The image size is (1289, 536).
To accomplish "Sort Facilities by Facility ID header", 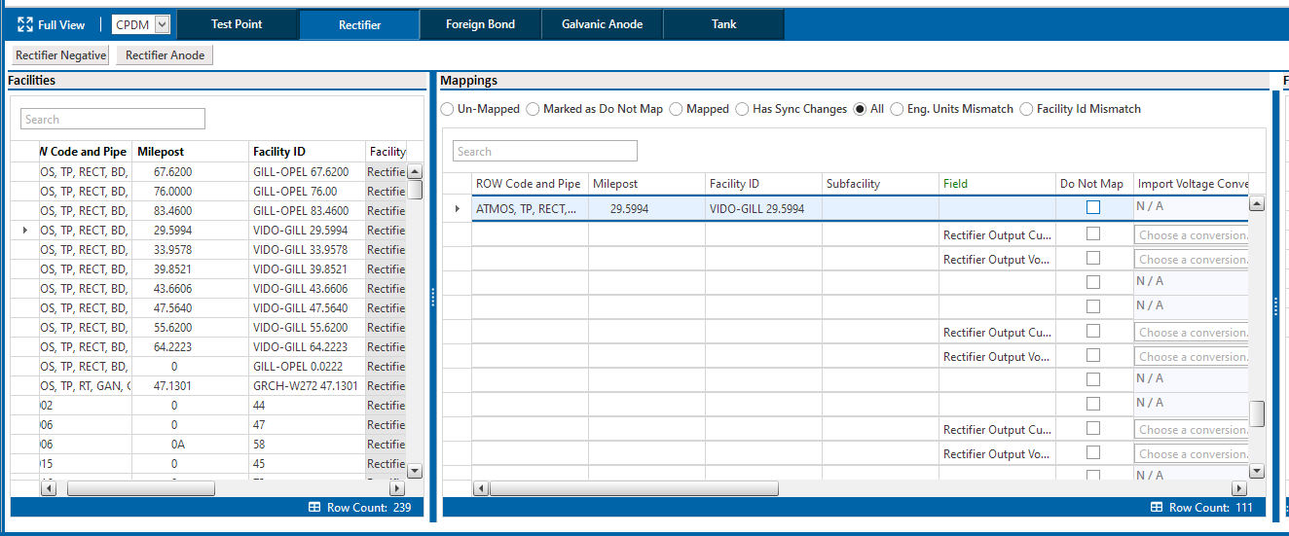I will click(308, 152).
